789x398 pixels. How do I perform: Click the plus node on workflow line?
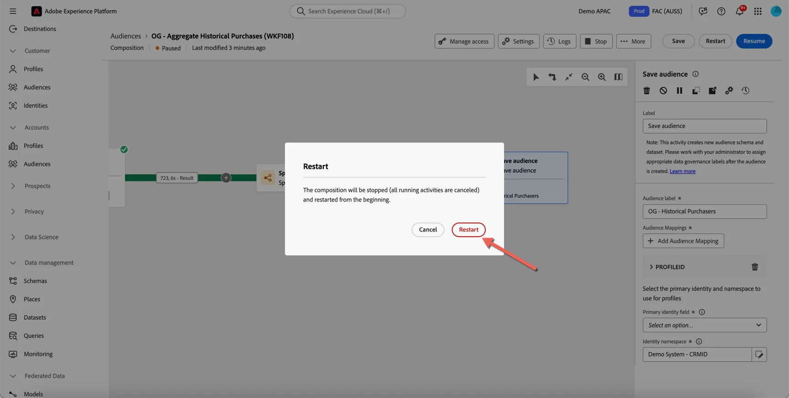coord(226,178)
